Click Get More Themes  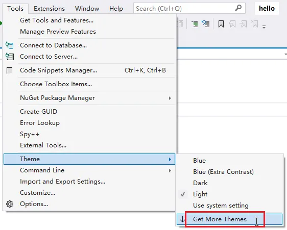229,219
